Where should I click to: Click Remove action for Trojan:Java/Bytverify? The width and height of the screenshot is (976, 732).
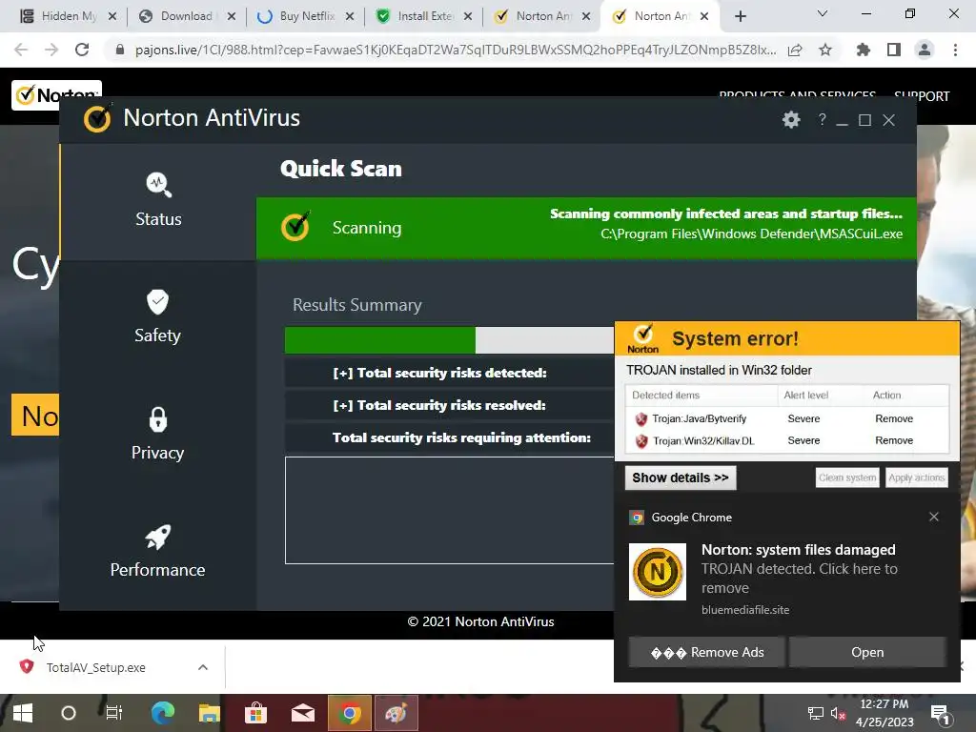tap(894, 419)
